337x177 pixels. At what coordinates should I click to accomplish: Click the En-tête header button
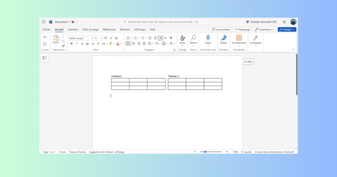point(248,62)
